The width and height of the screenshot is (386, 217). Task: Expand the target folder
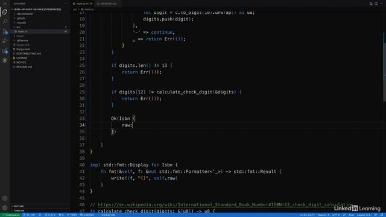point(20,36)
